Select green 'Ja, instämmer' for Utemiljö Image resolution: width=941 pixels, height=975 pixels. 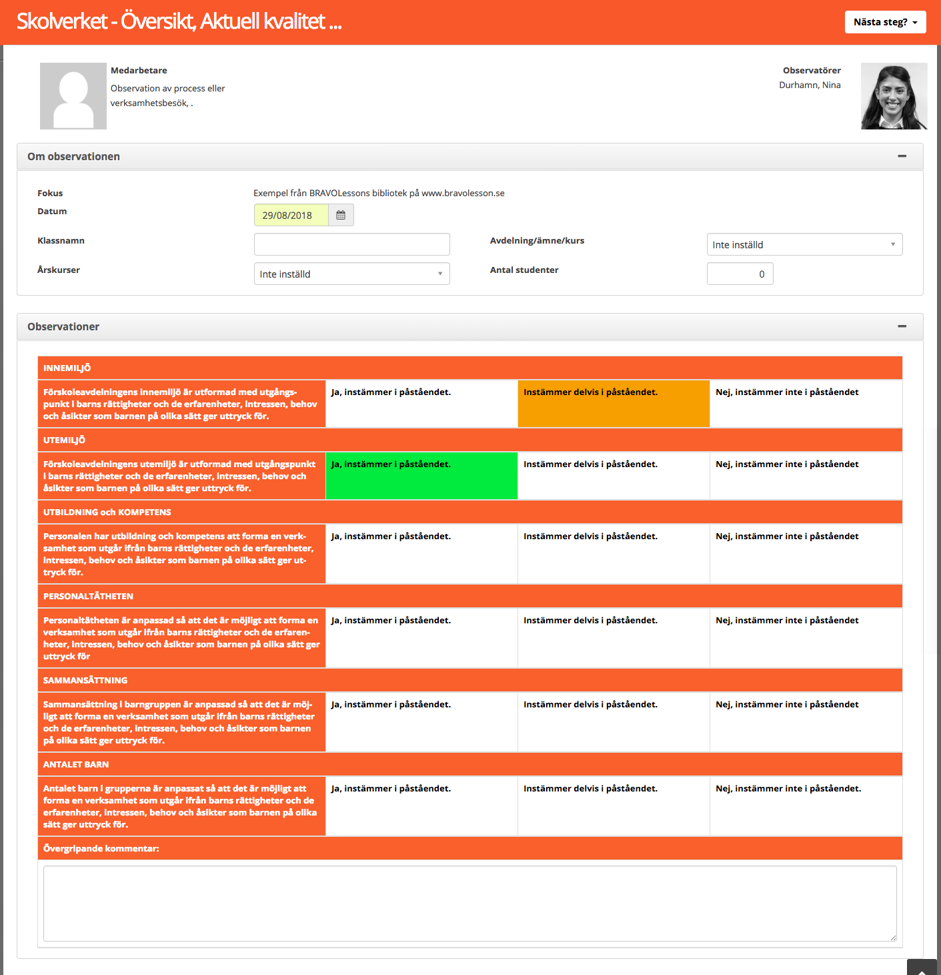[x=421, y=476]
